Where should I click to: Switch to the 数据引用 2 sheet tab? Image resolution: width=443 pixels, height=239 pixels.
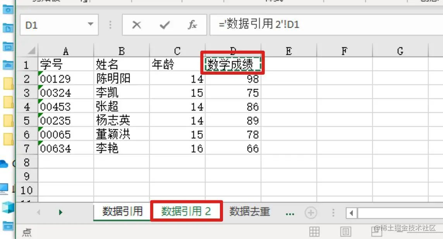tap(186, 211)
